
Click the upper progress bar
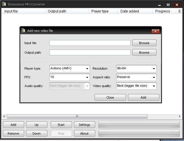[x=139, y=124]
